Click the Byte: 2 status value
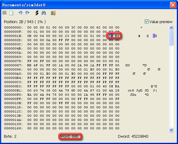Screen dimensions: 178x144 pos(10,136)
